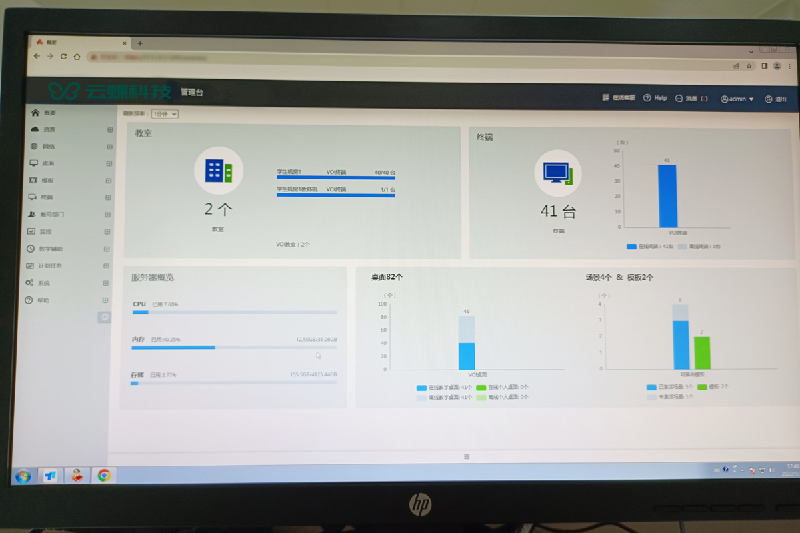
Task: Open the 在线客服 online support icon
Action: pyautogui.click(x=605, y=97)
